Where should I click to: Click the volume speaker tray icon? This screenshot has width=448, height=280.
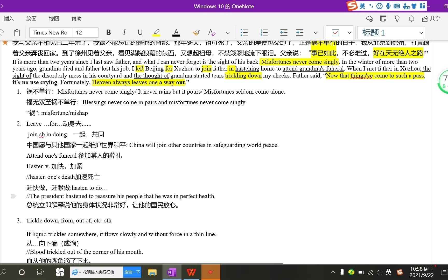point(379,272)
